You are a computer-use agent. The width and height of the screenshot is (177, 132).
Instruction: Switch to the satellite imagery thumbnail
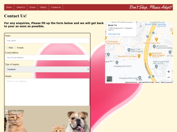[109, 79]
